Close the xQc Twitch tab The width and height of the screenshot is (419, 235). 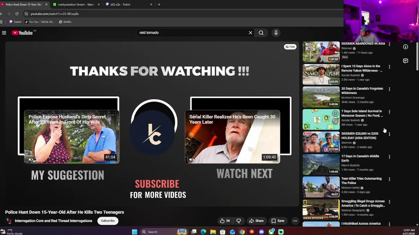point(151,5)
